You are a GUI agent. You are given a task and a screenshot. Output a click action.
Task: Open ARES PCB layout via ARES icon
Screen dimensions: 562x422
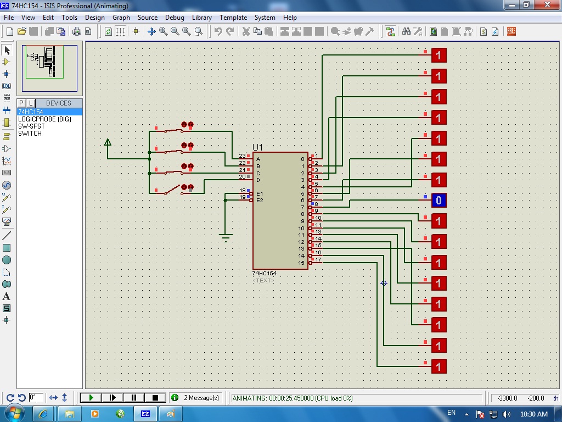511,31
